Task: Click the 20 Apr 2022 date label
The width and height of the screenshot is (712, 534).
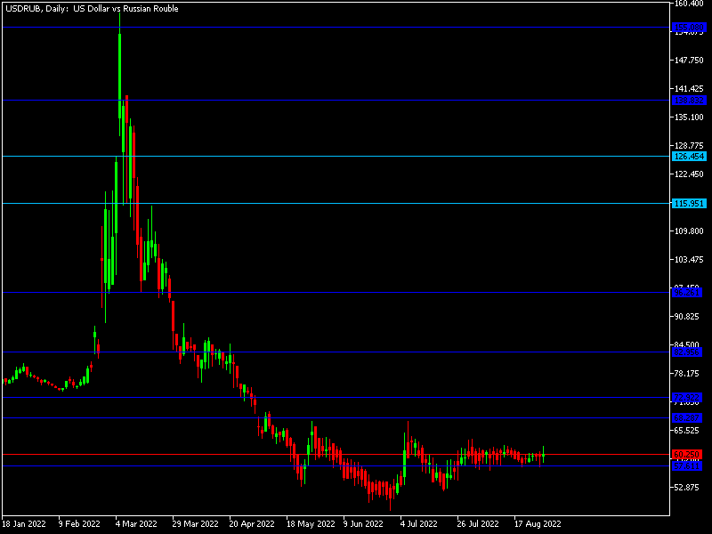Action: [x=252, y=523]
